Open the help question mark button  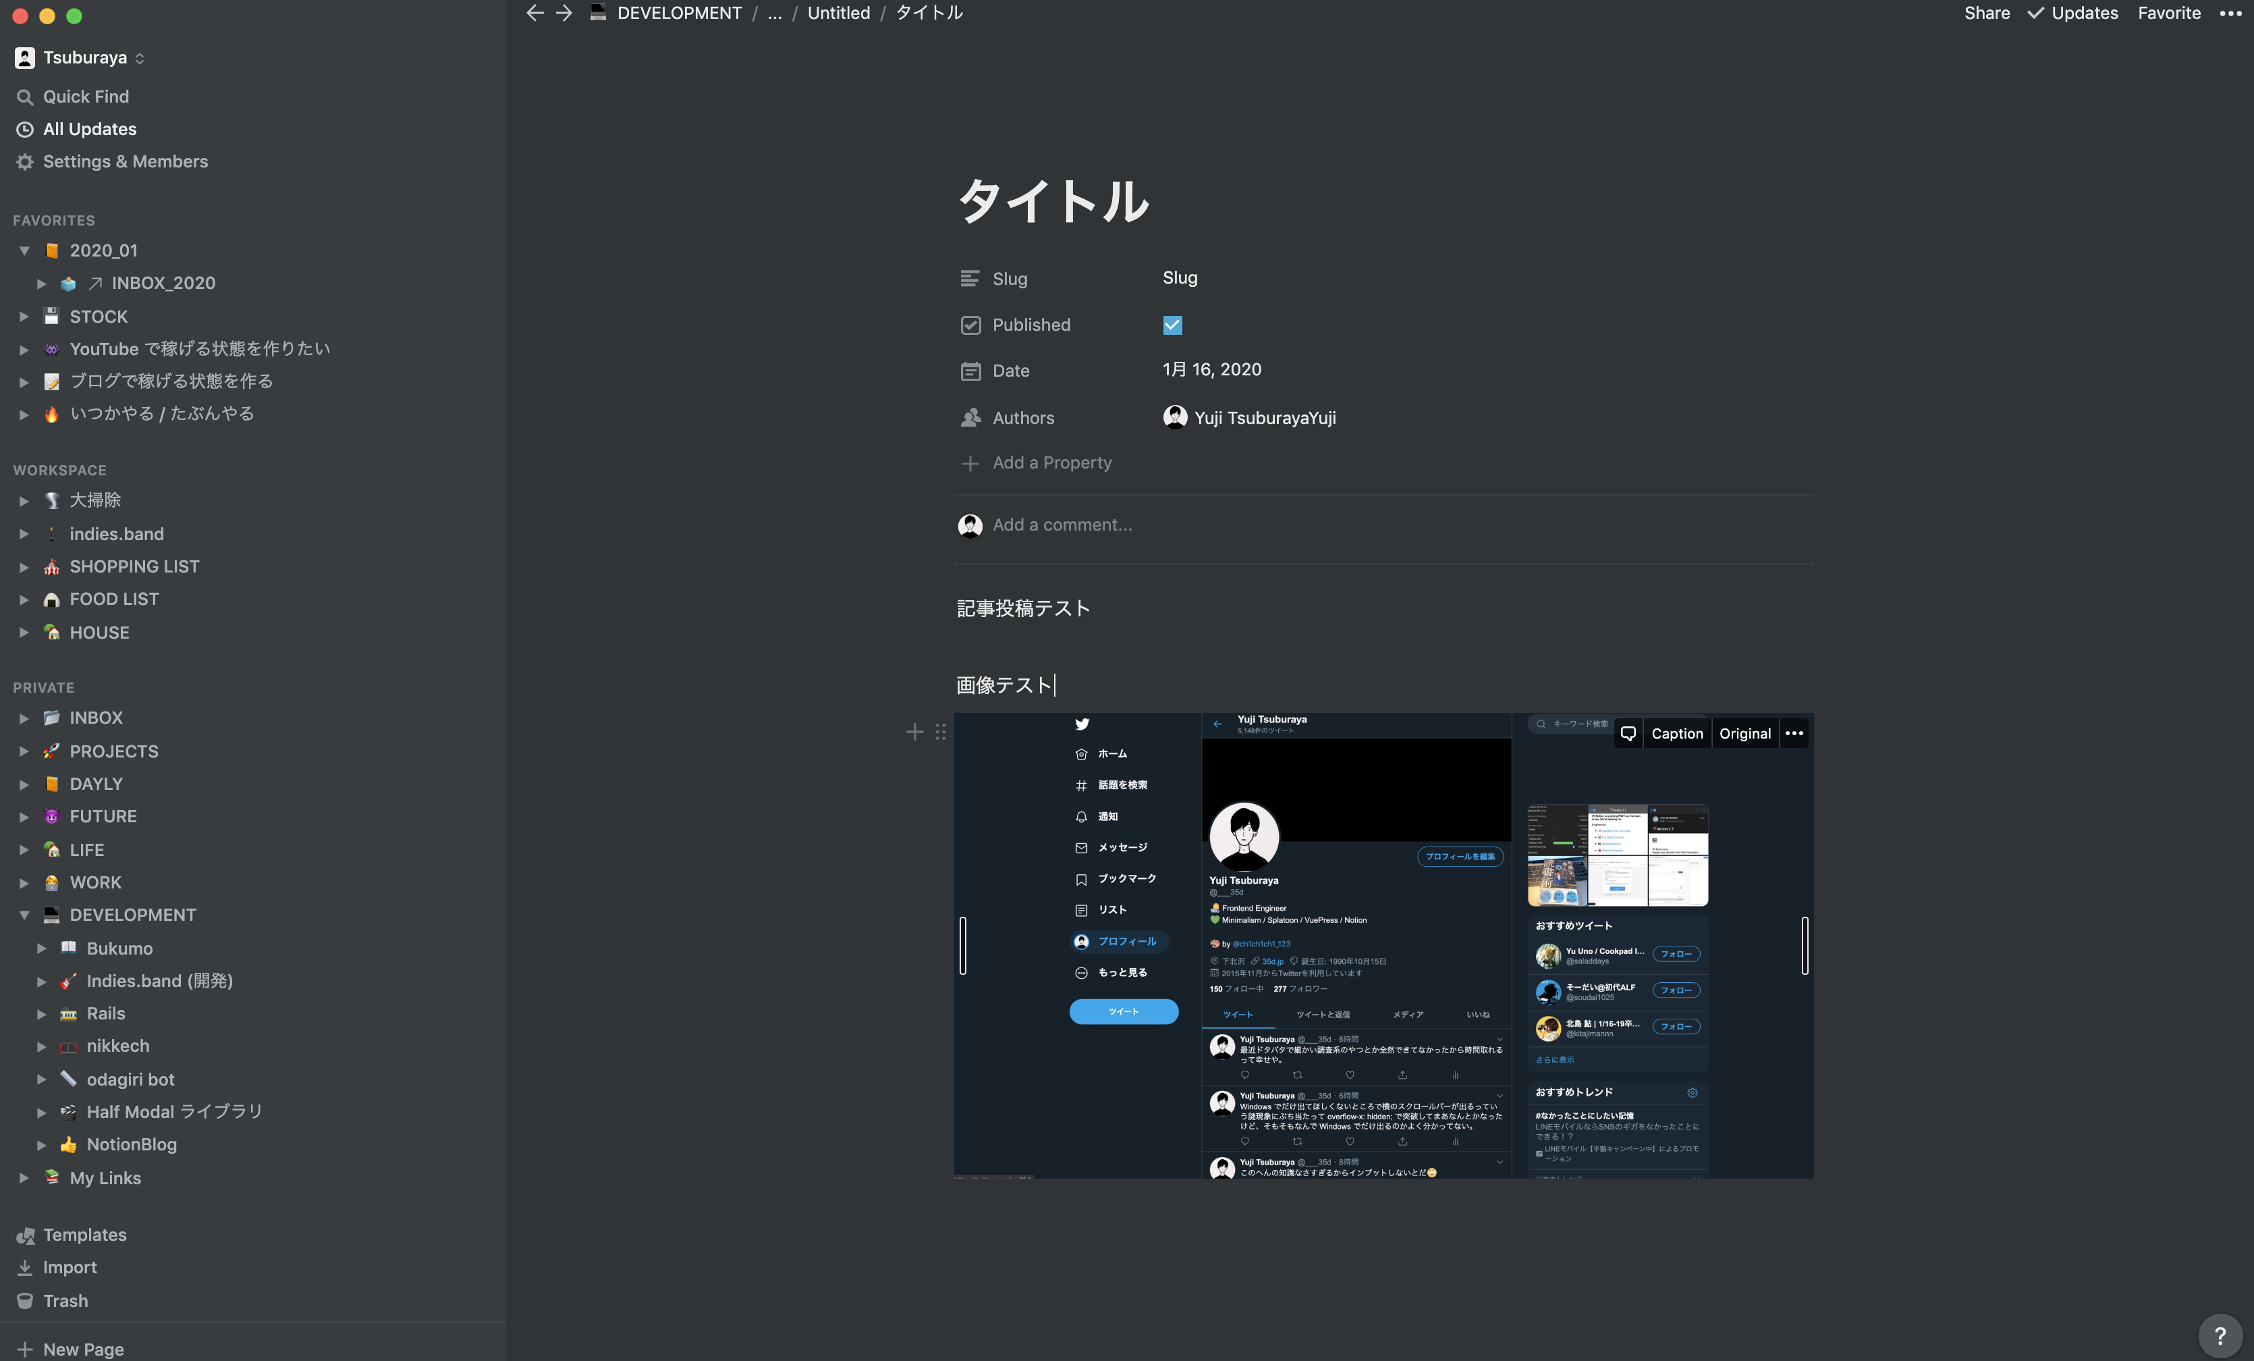[2219, 1335]
